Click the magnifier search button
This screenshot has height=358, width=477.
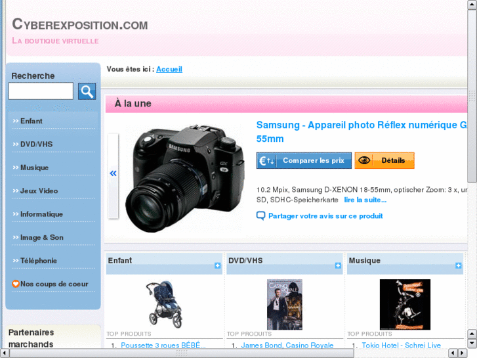[87, 91]
